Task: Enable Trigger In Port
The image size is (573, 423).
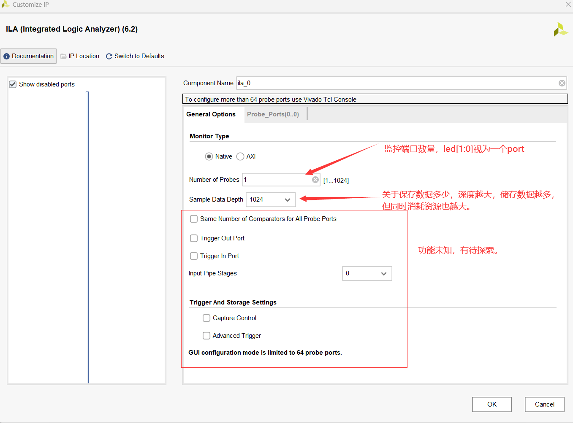Action: point(194,256)
